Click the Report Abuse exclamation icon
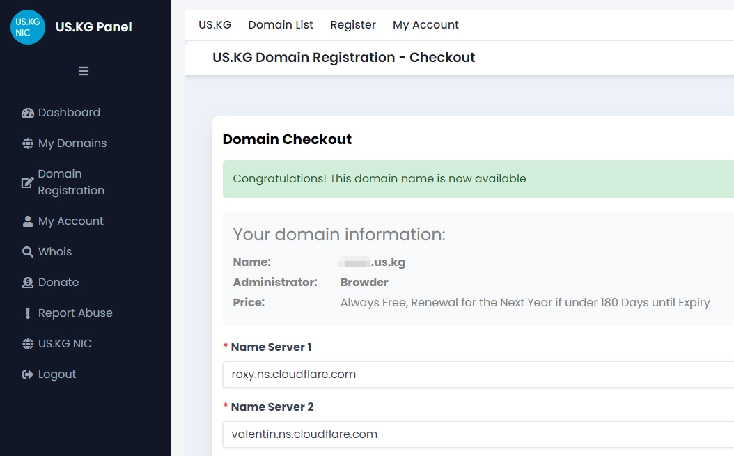Screen dimensions: 734x456 click(x=28, y=313)
